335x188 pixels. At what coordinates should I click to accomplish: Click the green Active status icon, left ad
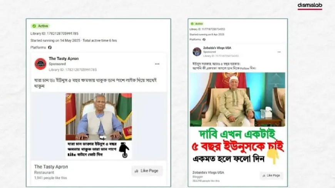click(x=34, y=26)
